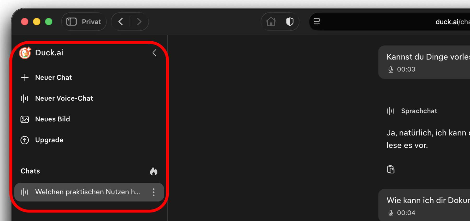
Task: Open the Upgrade option
Action: 49,140
